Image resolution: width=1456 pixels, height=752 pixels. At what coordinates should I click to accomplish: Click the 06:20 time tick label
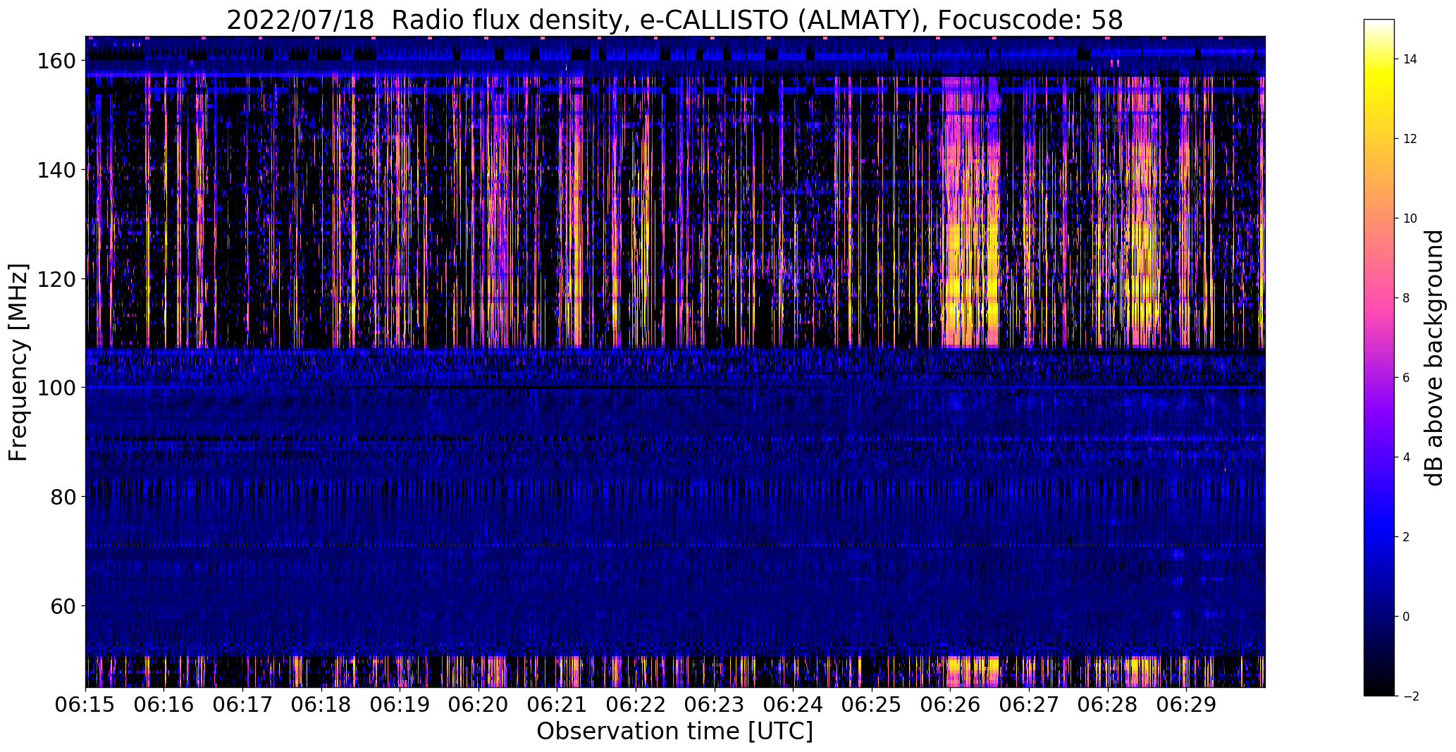479,704
